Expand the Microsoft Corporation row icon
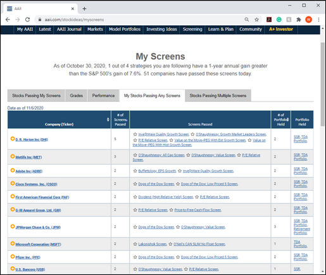 coord(13,243)
